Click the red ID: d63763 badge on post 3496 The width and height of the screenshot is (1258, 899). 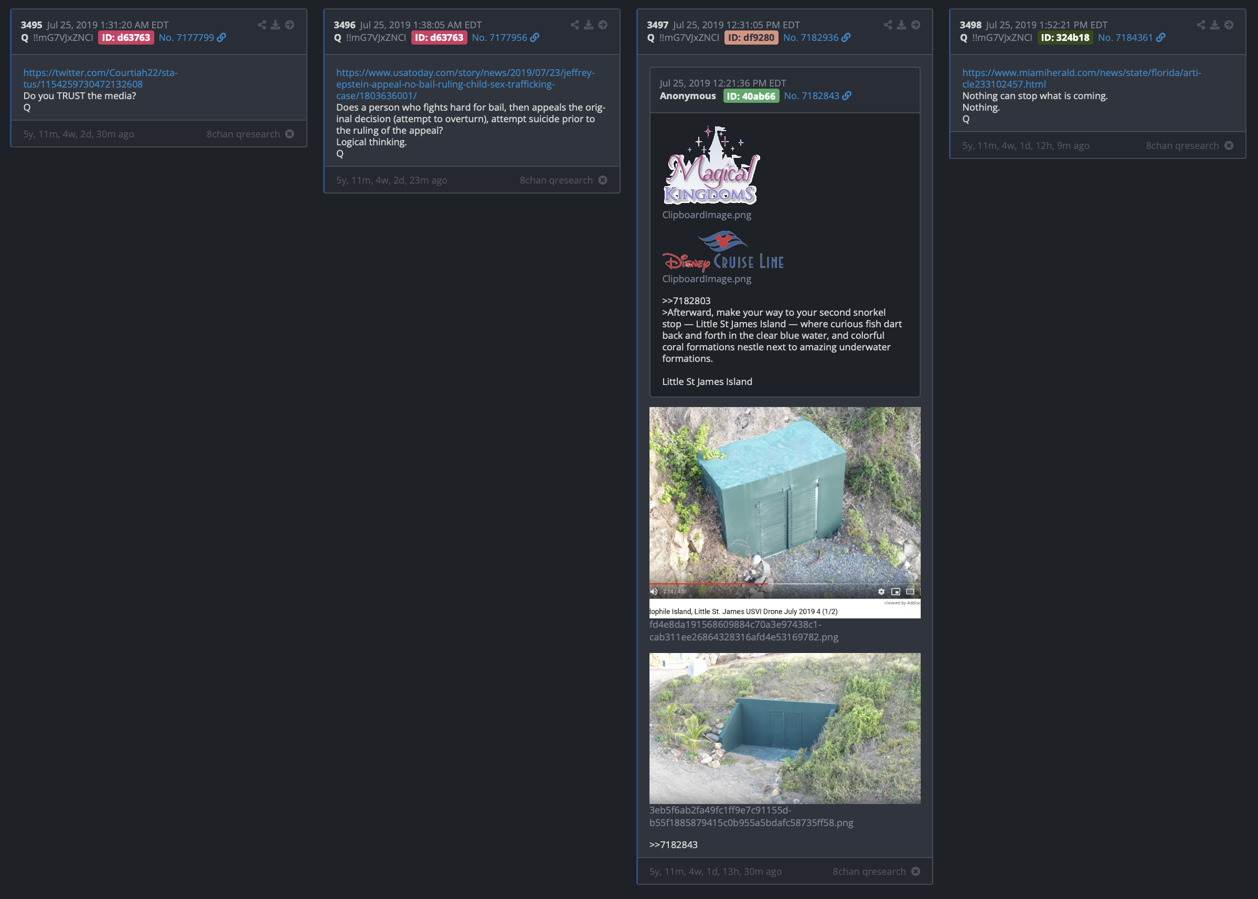pyautogui.click(x=439, y=38)
